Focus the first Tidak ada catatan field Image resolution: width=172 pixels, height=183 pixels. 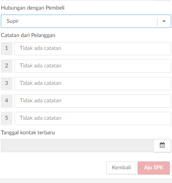click(93, 49)
